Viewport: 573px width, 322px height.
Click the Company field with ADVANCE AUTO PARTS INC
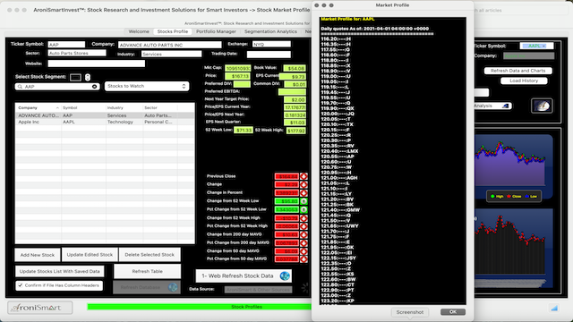click(x=169, y=45)
